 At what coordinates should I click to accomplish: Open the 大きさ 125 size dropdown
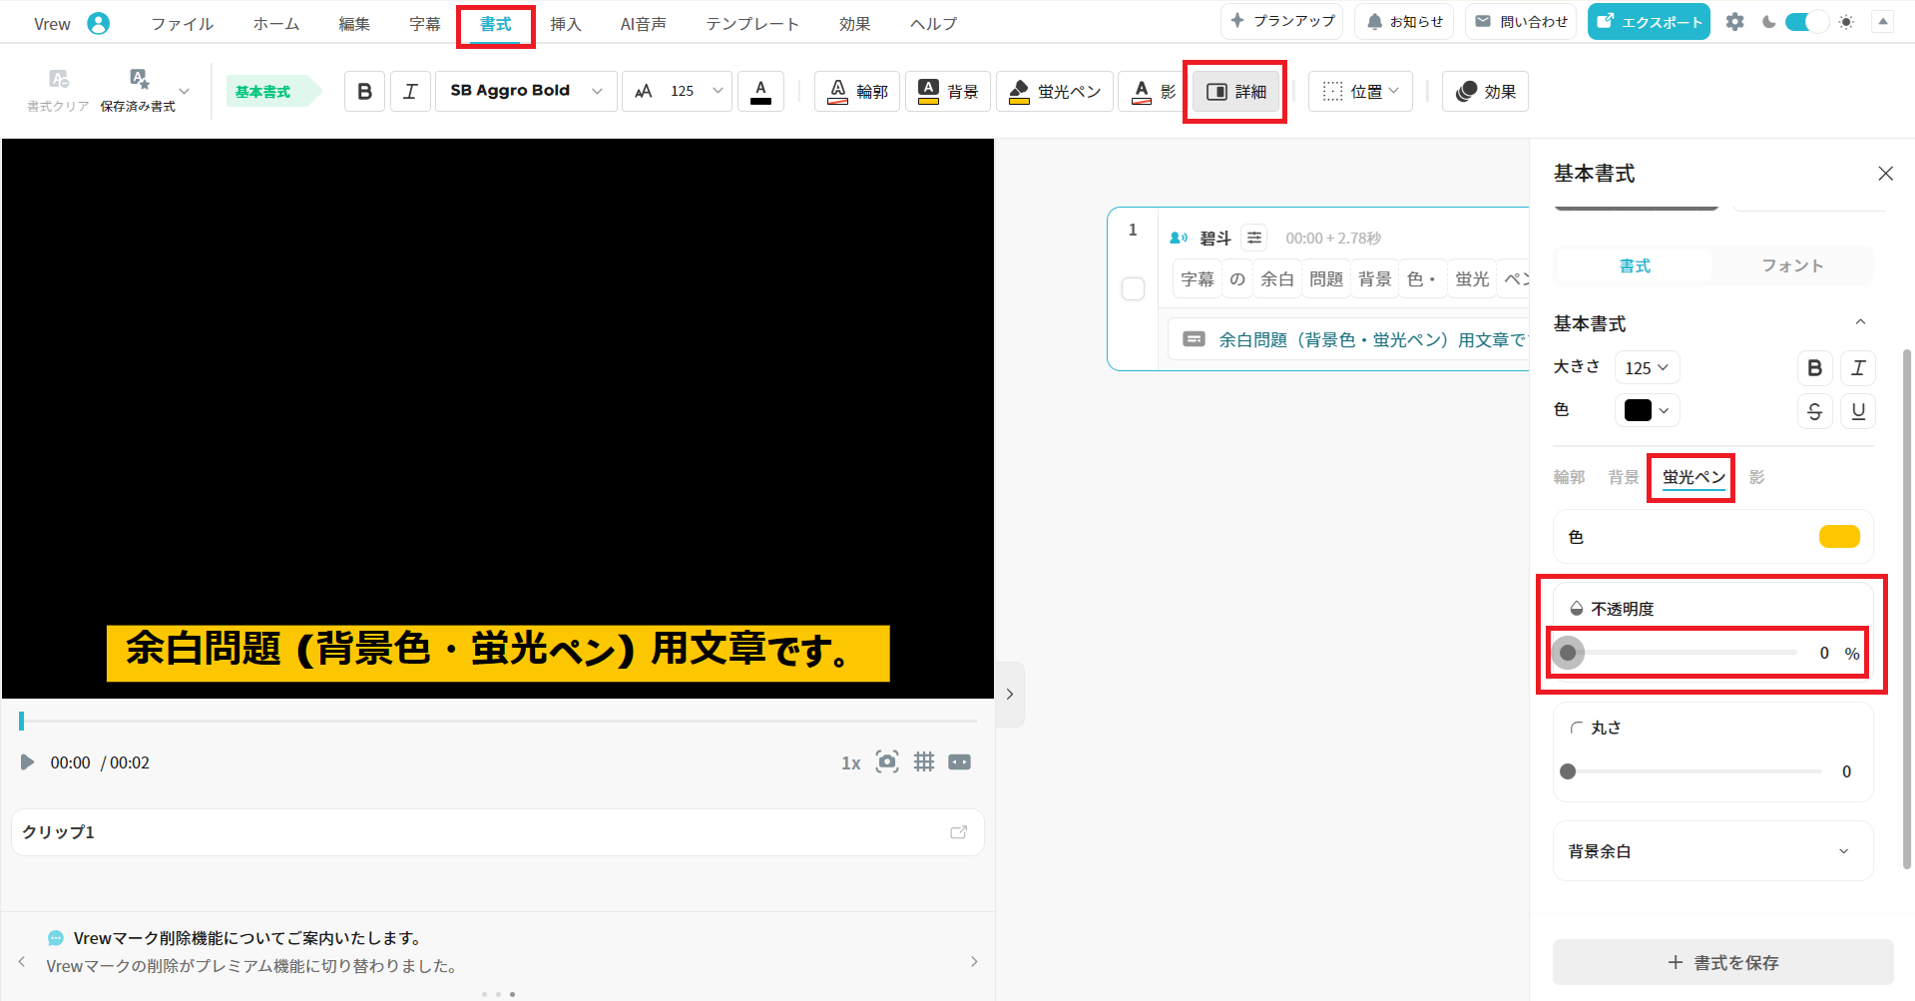(x=1647, y=367)
